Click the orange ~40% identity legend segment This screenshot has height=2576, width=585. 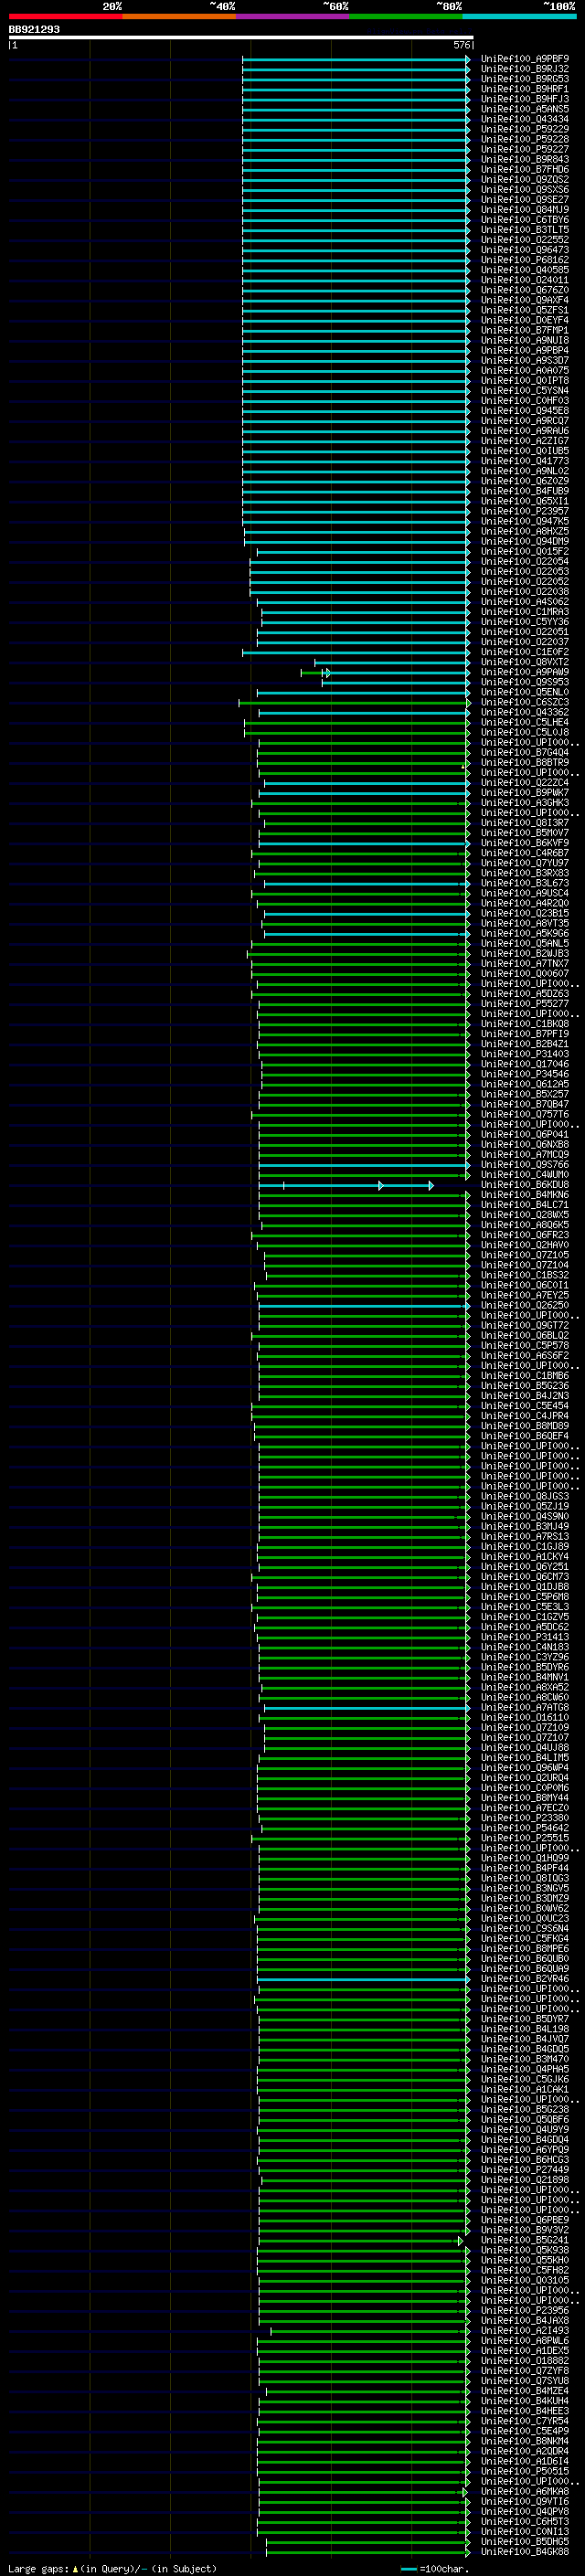179,16
